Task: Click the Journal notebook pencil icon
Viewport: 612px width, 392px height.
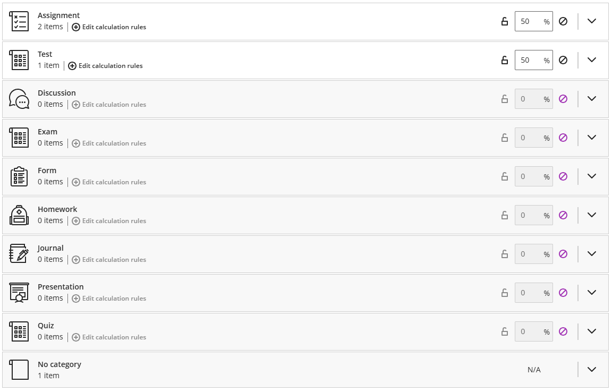Action: click(20, 254)
